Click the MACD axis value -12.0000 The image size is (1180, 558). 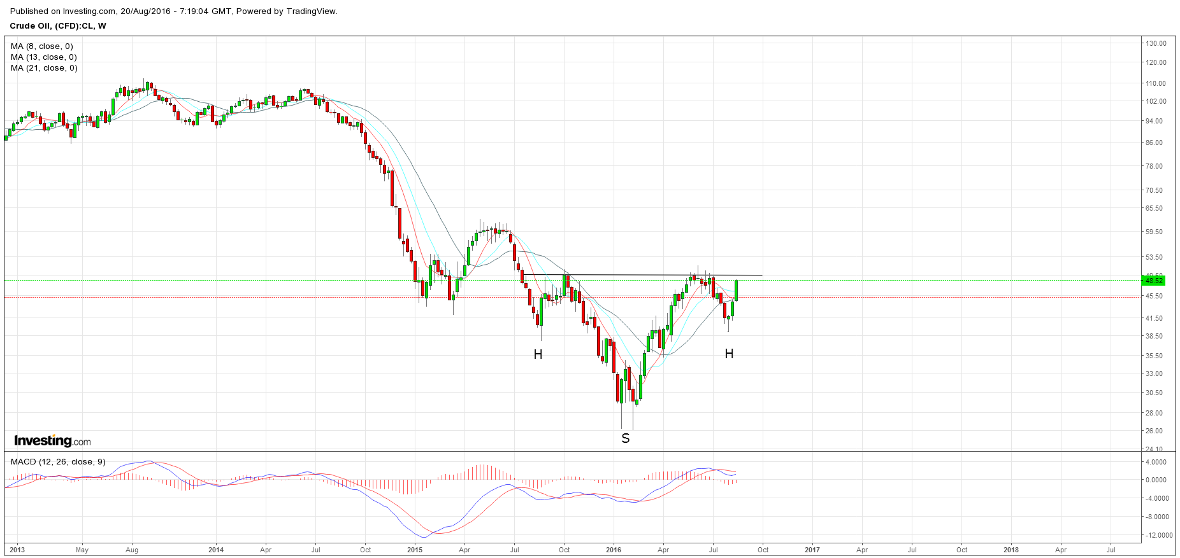[x=1158, y=535]
